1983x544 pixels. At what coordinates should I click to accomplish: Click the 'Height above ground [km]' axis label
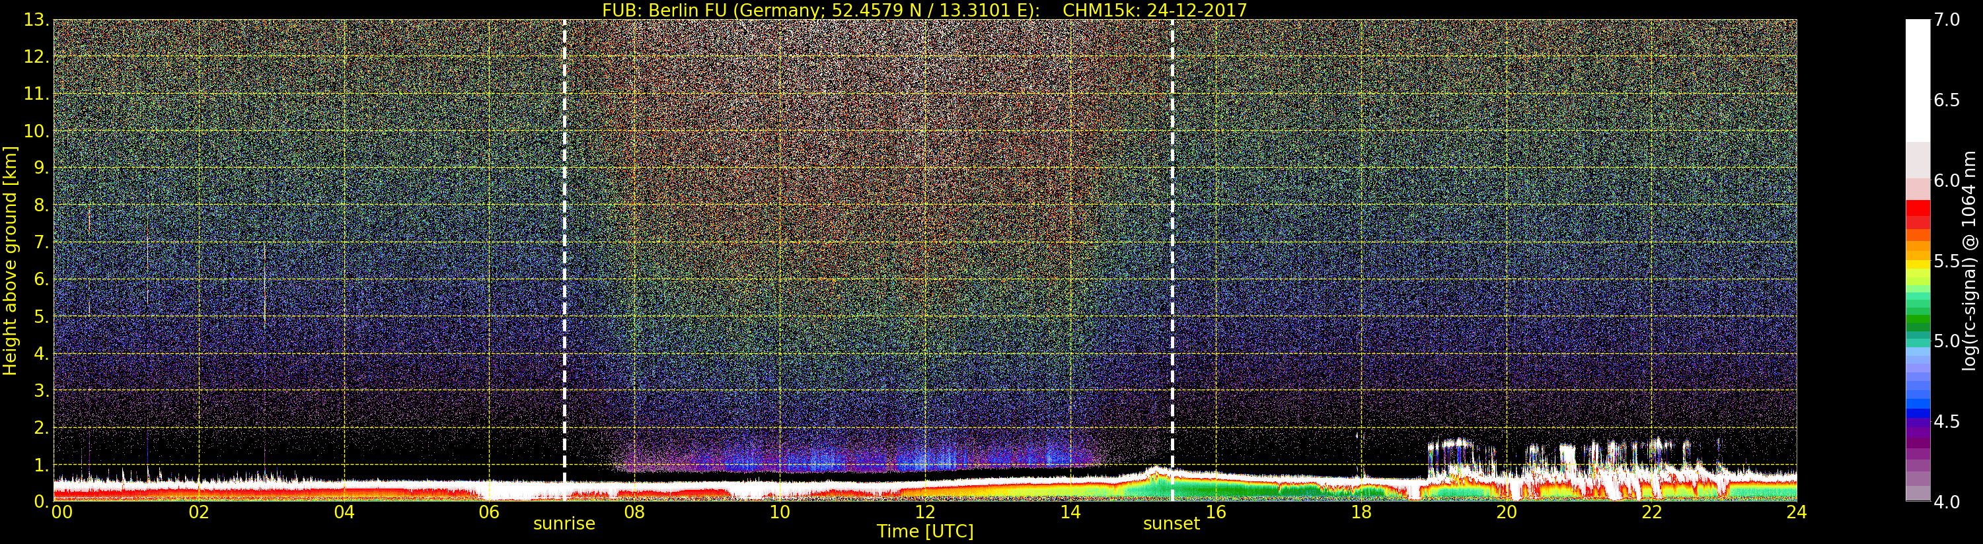point(10,261)
